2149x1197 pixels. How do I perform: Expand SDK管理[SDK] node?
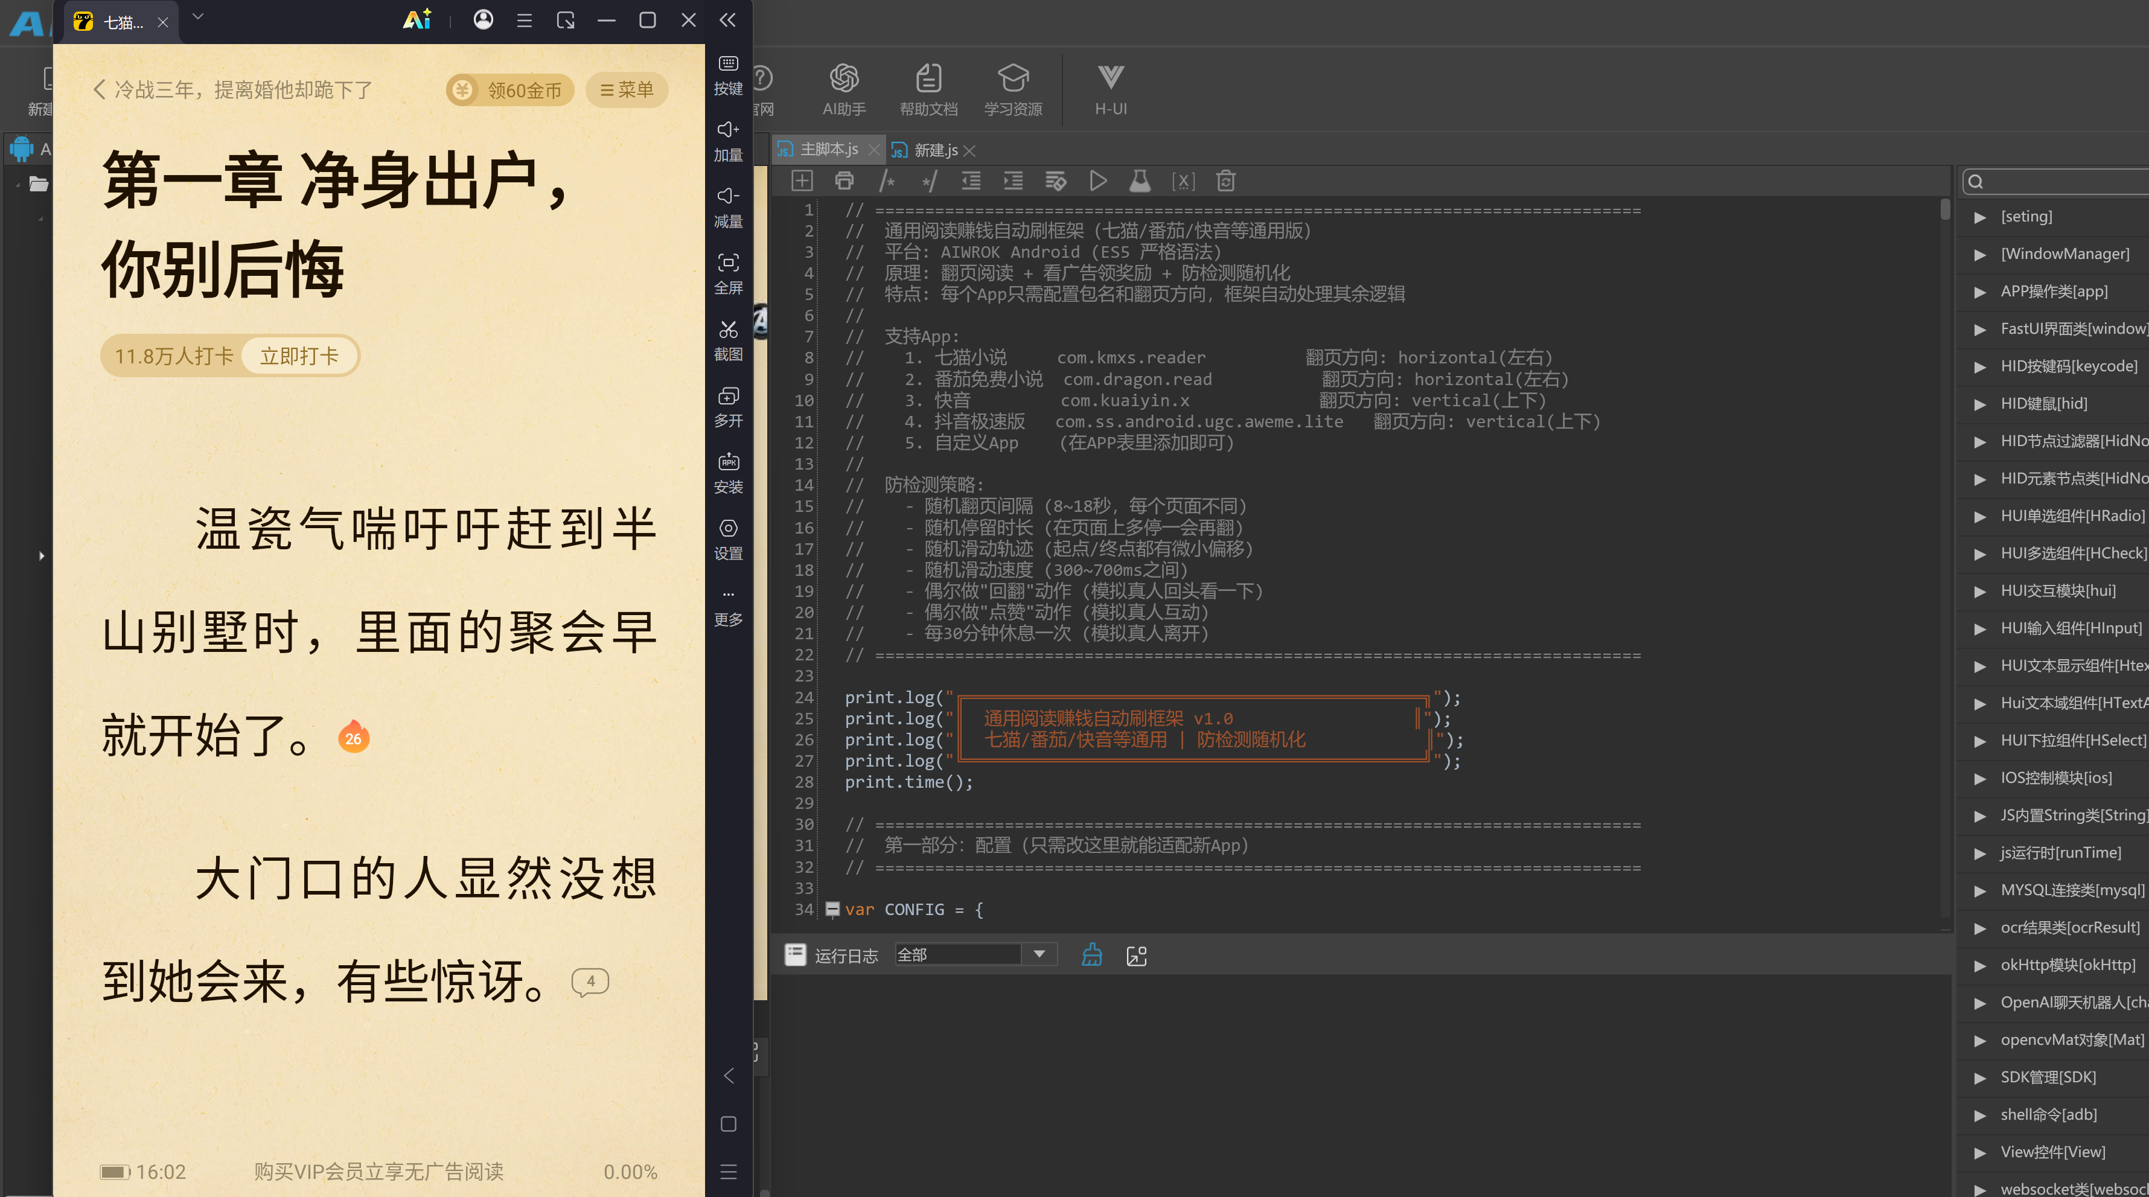click(x=1979, y=1079)
